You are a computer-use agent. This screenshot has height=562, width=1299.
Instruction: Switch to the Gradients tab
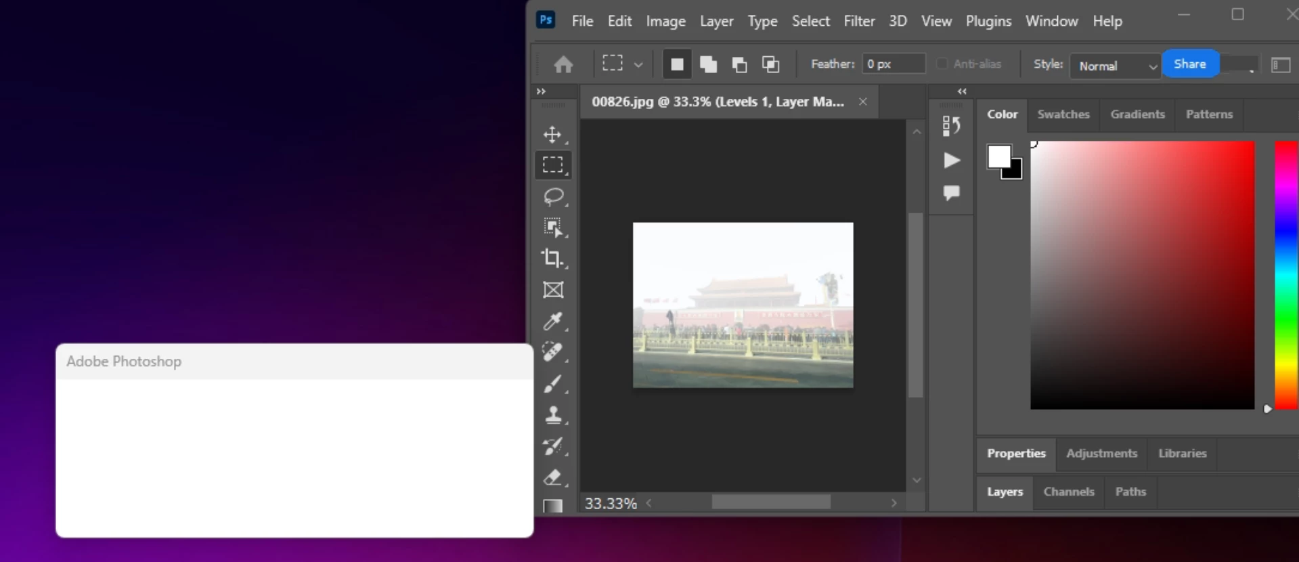point(1137,114)
